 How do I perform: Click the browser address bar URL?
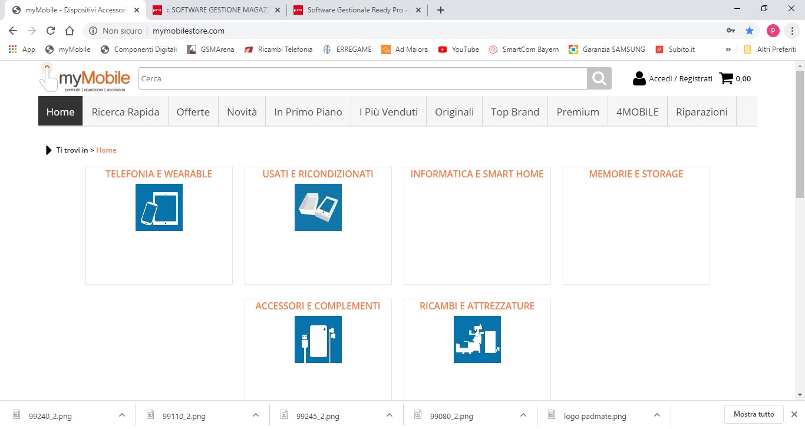[189, 31]
